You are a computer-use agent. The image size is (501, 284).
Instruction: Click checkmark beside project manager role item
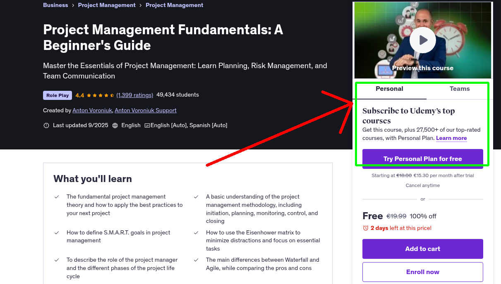57,260
